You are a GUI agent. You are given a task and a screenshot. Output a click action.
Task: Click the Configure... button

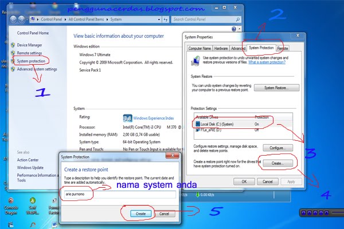(x=277, y=148)
